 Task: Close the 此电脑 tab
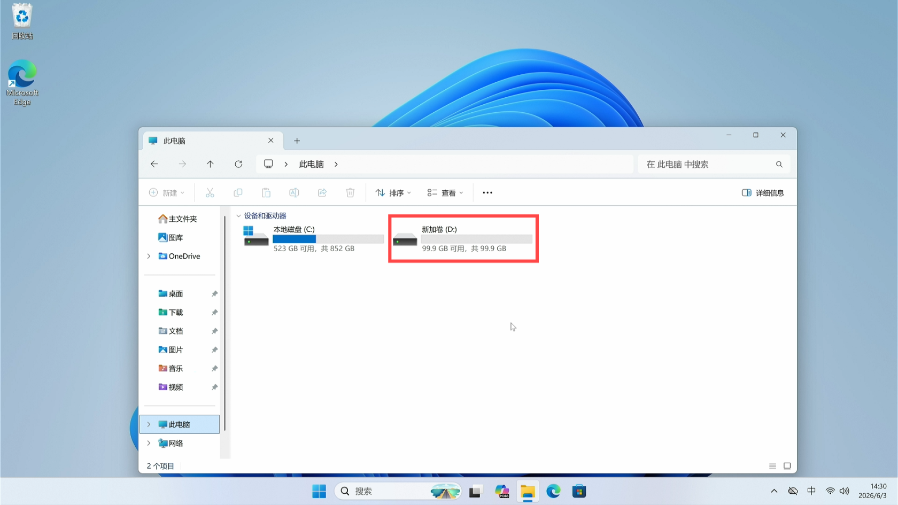coord(271,141)
